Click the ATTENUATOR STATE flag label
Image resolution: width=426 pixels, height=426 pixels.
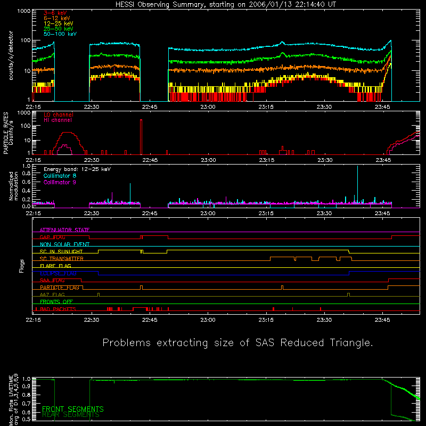coord(64,230)
